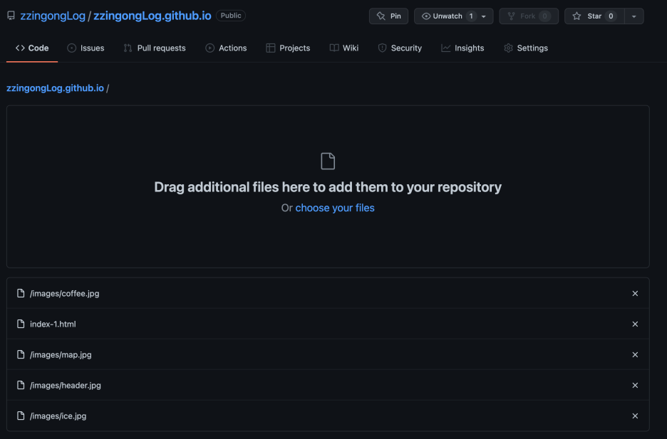Click the file icon beside /images/header.jpg
Viewport: 667px width, 439px height.
tap(21, 385)
